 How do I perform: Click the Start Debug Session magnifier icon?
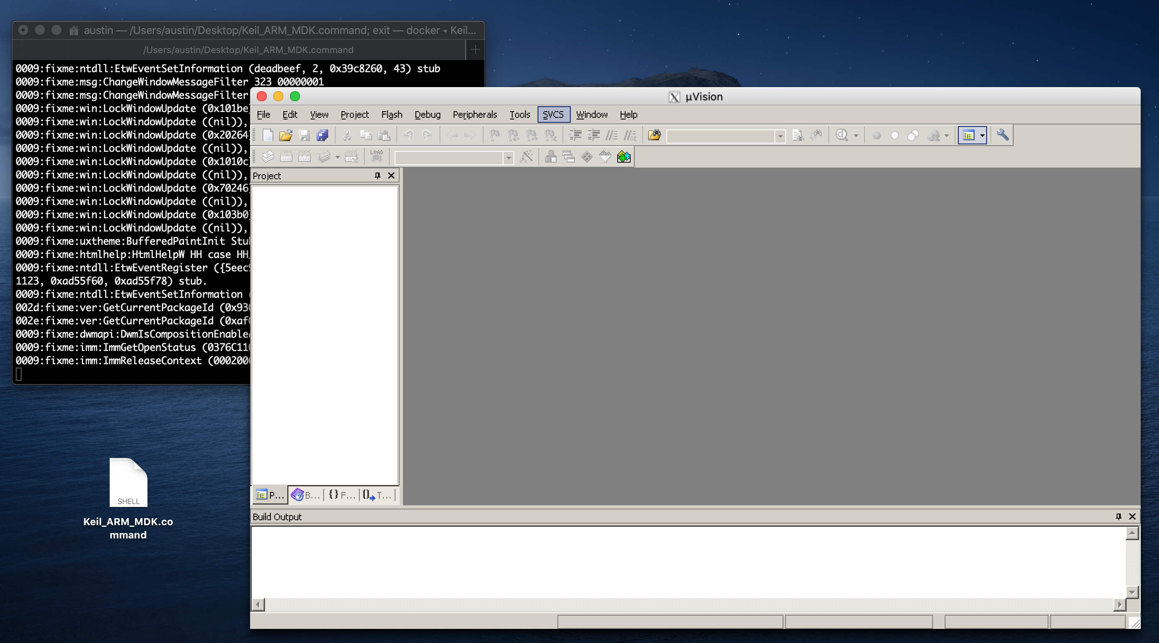point(841,135)
